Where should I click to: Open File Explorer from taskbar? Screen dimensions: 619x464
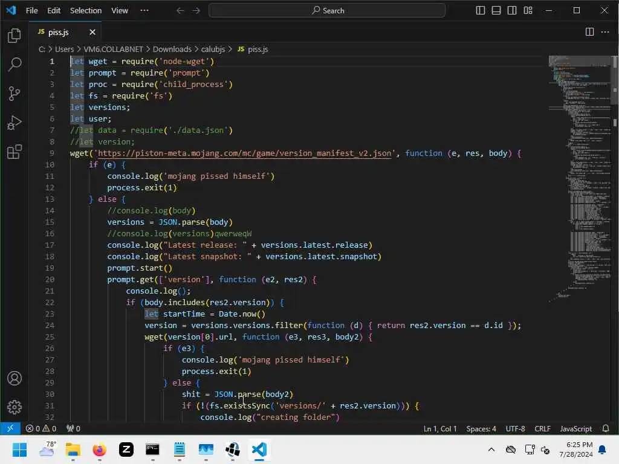73,449
